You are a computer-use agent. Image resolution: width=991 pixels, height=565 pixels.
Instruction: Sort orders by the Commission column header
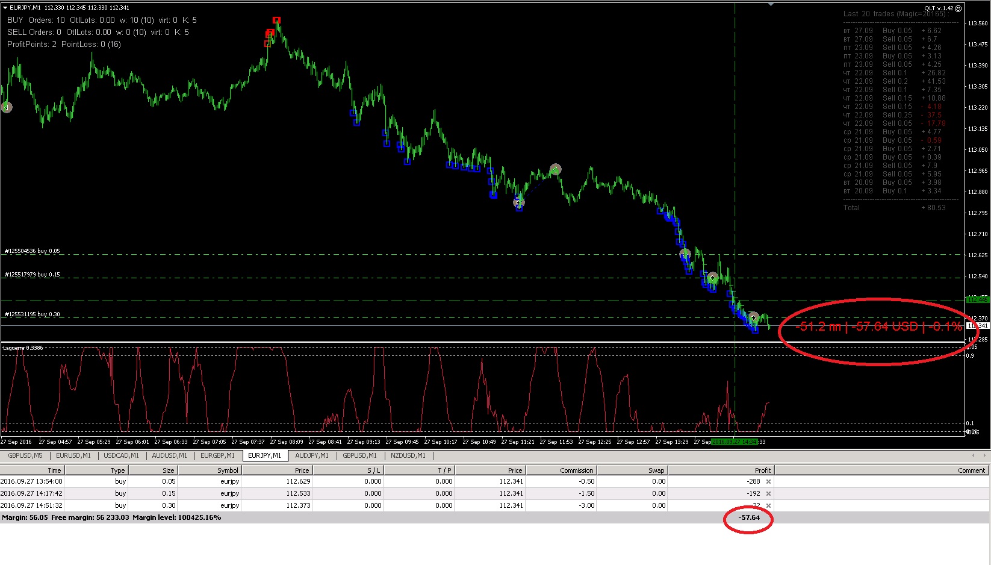point(561,470)
